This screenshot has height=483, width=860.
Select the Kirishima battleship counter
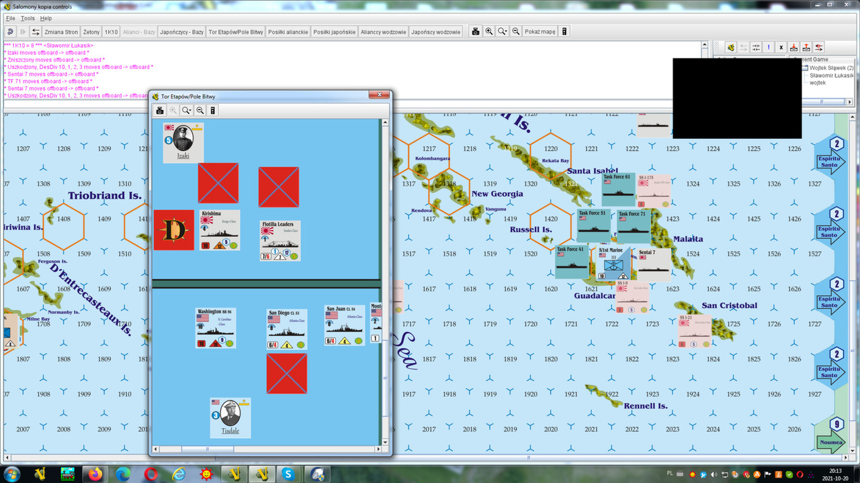click(x=220, y=230)
